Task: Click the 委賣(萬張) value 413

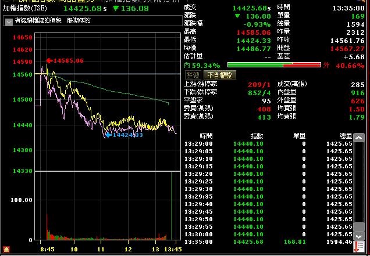Action: (264, 117)
